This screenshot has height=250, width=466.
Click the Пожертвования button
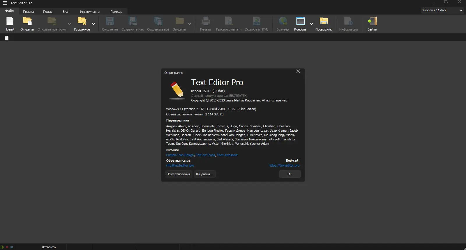179,174
